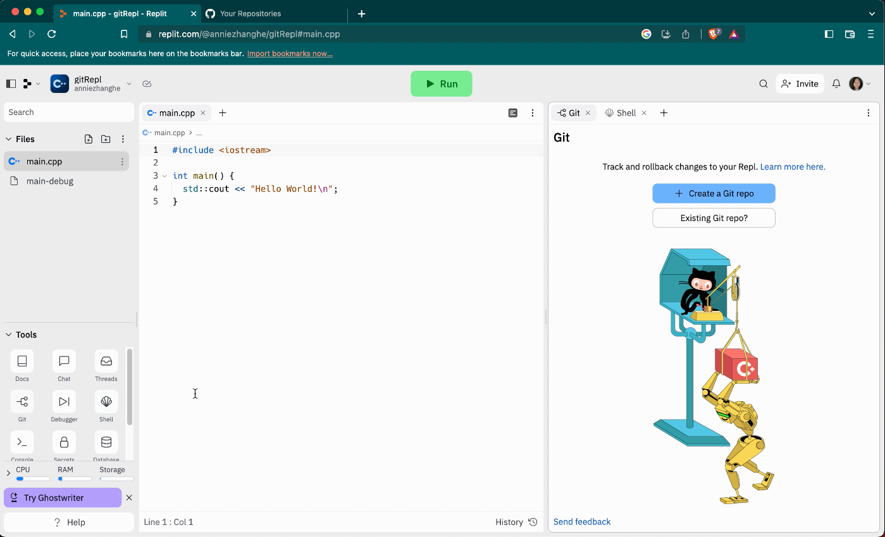Click the Create a Git repo button
Image resolution: width=885 pixels, height=537 pixels.
(714, 193)
